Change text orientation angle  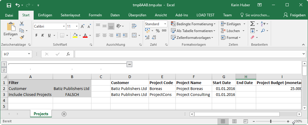119,26
